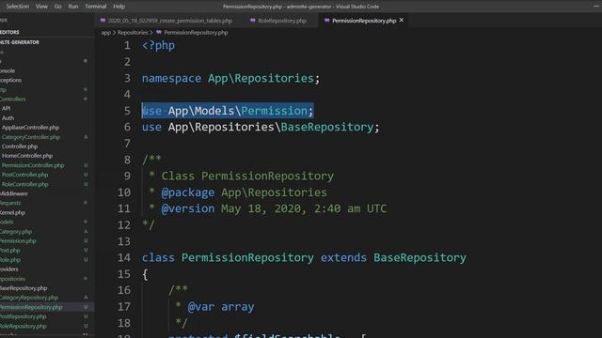Open CategoryController.php in explorer
Screen dimensions: 602x338
(31, 137)
